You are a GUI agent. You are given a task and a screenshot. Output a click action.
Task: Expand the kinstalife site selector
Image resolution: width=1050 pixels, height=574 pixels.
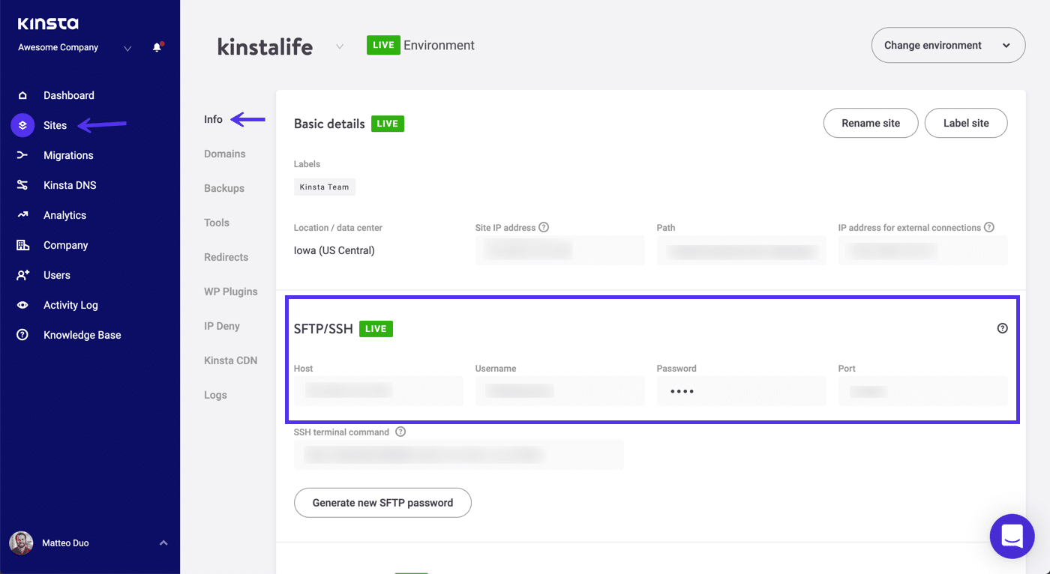[x=339, y=46]
